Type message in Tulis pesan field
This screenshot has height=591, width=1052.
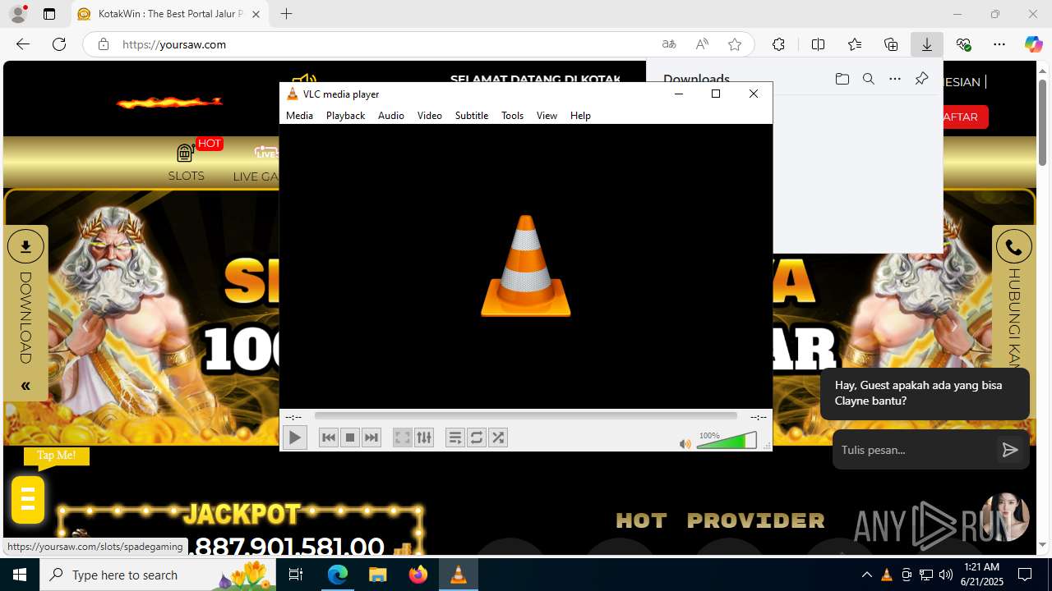(915, 450)
